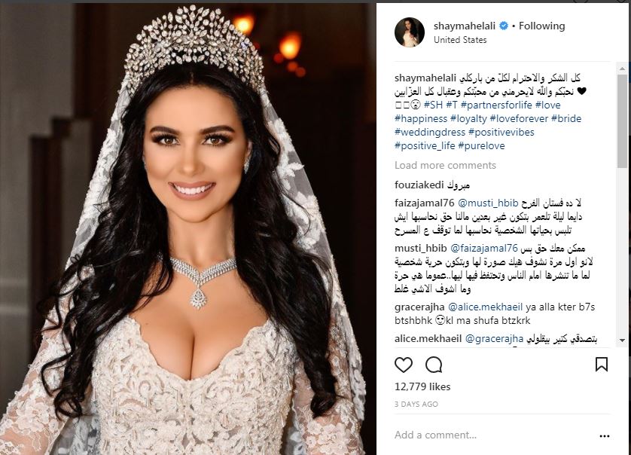
Task: Open the 3 DAYS AGO timestamp link
Action: [x=416, y=405]
